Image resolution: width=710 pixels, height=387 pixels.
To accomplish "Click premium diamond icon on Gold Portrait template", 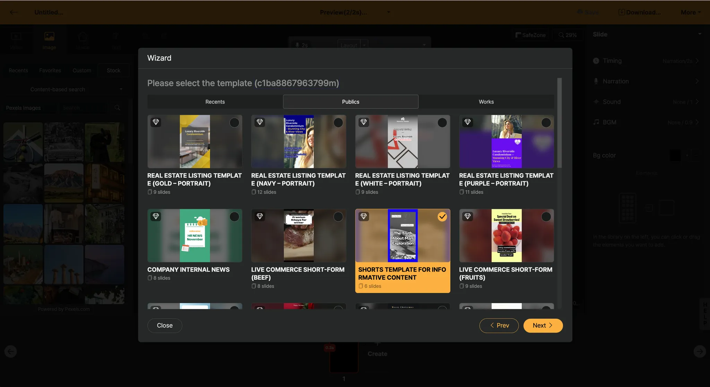I will coord(156,122).
